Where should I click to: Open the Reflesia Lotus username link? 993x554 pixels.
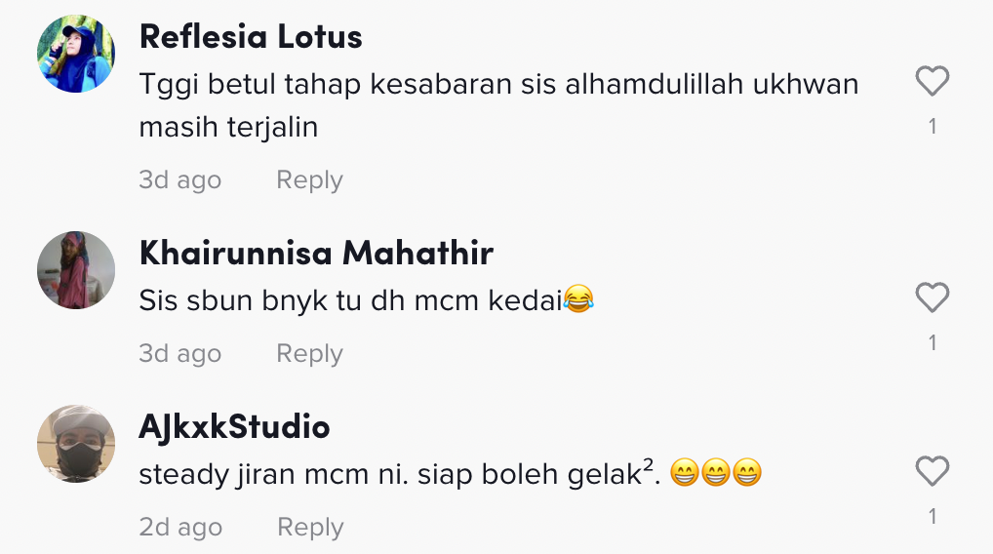click(x=251, y=37)
